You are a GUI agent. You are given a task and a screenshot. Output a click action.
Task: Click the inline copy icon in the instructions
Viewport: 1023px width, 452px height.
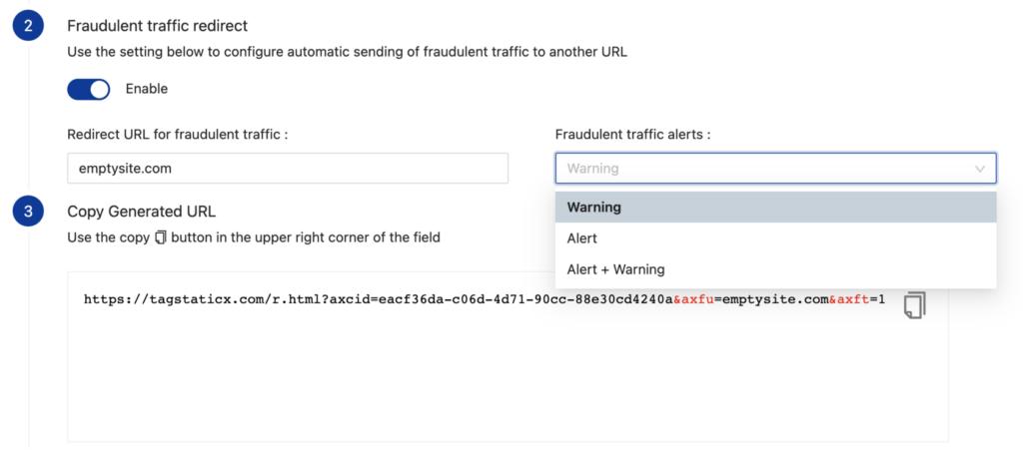[161, 237]
